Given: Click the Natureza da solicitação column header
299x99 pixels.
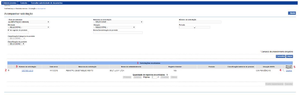Looking at the screenshot, I should pos(87,67).
